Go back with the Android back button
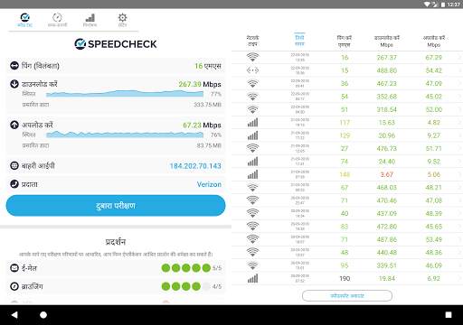 point(14,315)
